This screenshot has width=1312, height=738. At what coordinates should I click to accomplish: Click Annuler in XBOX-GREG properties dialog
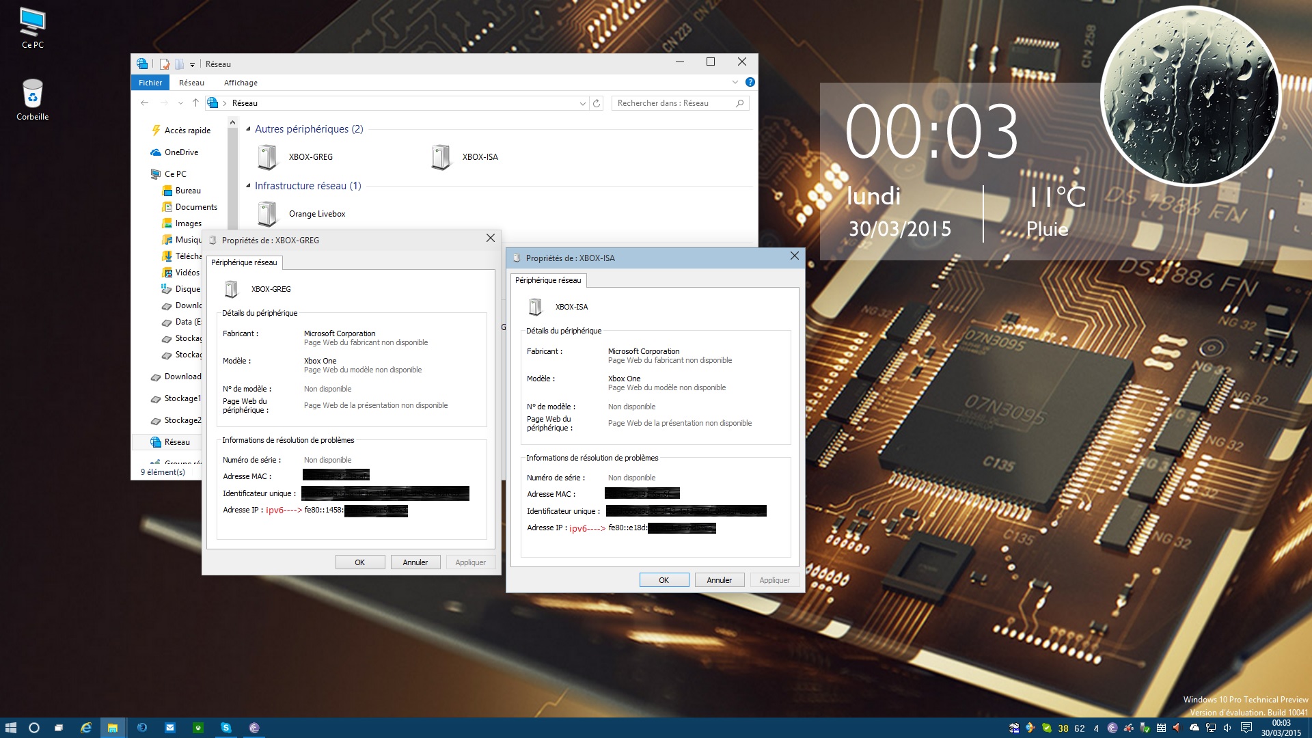415,562
